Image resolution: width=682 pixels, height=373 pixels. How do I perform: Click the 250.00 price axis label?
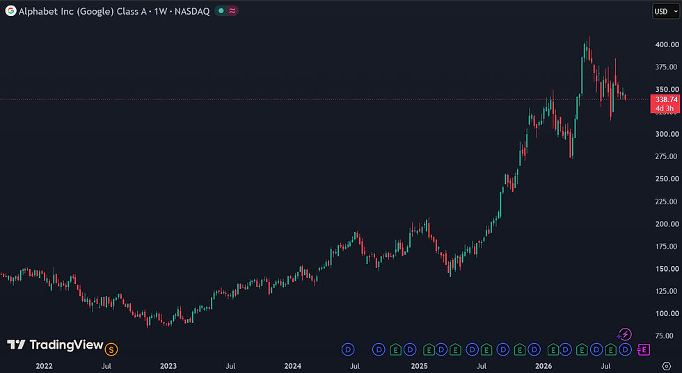click(x=667, y=179)
